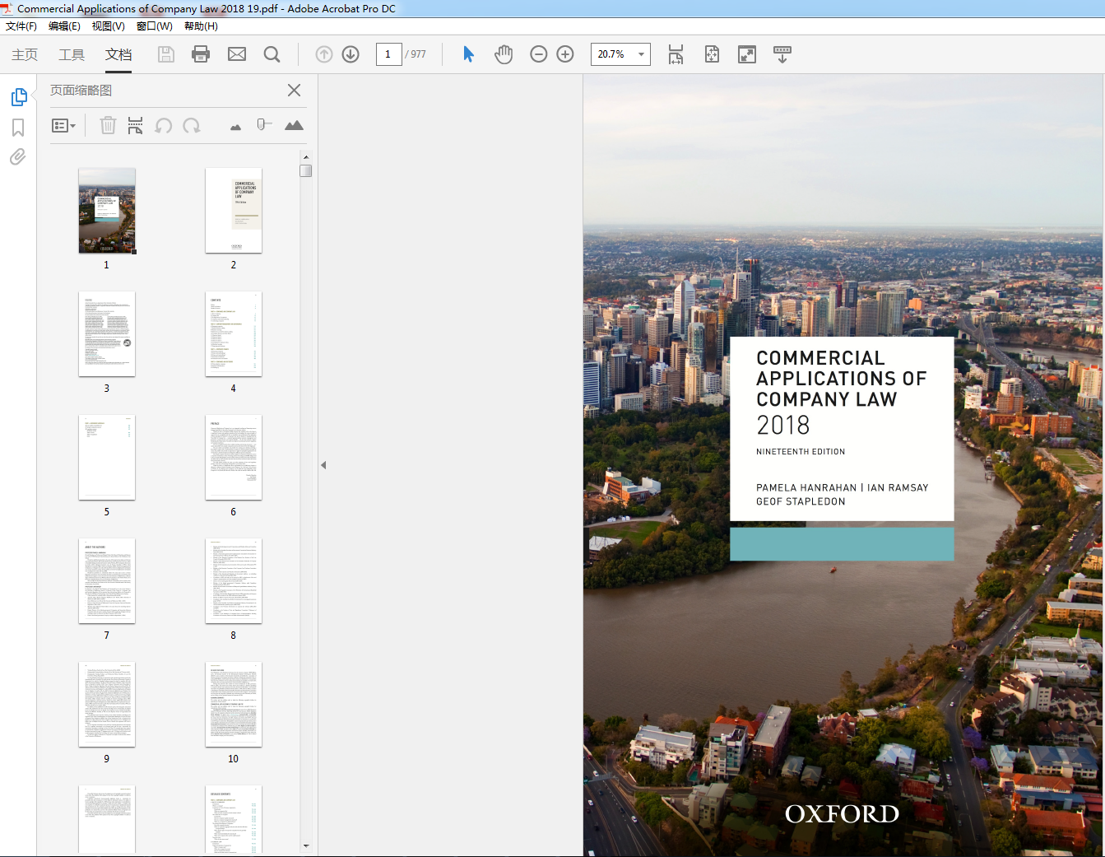Image resolution: width=1105 pixels, height=857 pixels.
Task: Select page 9 thumbnail
Action: coord(107,705)
